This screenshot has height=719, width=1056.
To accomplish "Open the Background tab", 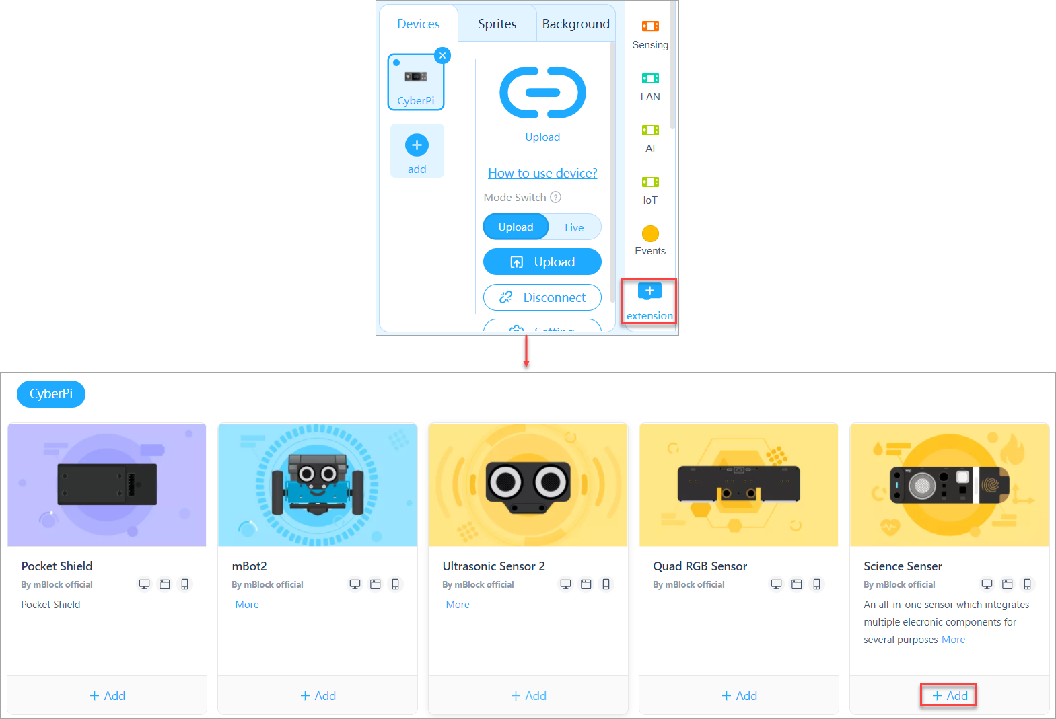I will pyautogui.click(x=575, y=24).
